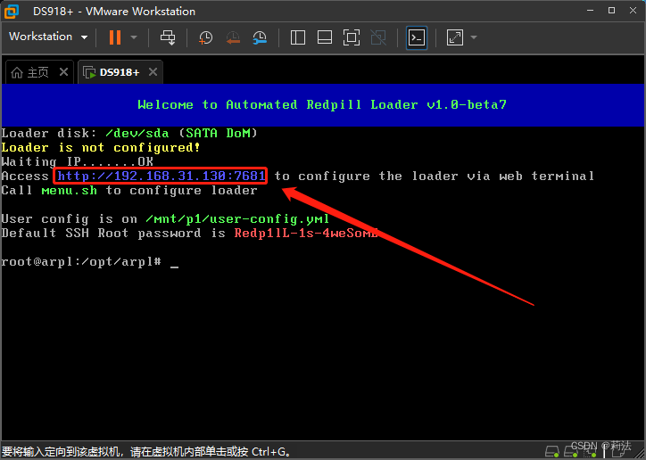Toggle the thumbnail bar icon
Viewport: 646px width, 460px height.
325,37
